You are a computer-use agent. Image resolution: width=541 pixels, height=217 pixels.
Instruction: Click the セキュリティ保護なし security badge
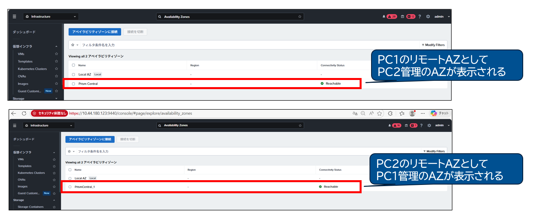click(49, 113)
